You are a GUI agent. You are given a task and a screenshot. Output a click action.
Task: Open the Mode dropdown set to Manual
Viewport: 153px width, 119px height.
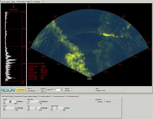(x=57, y=90)
